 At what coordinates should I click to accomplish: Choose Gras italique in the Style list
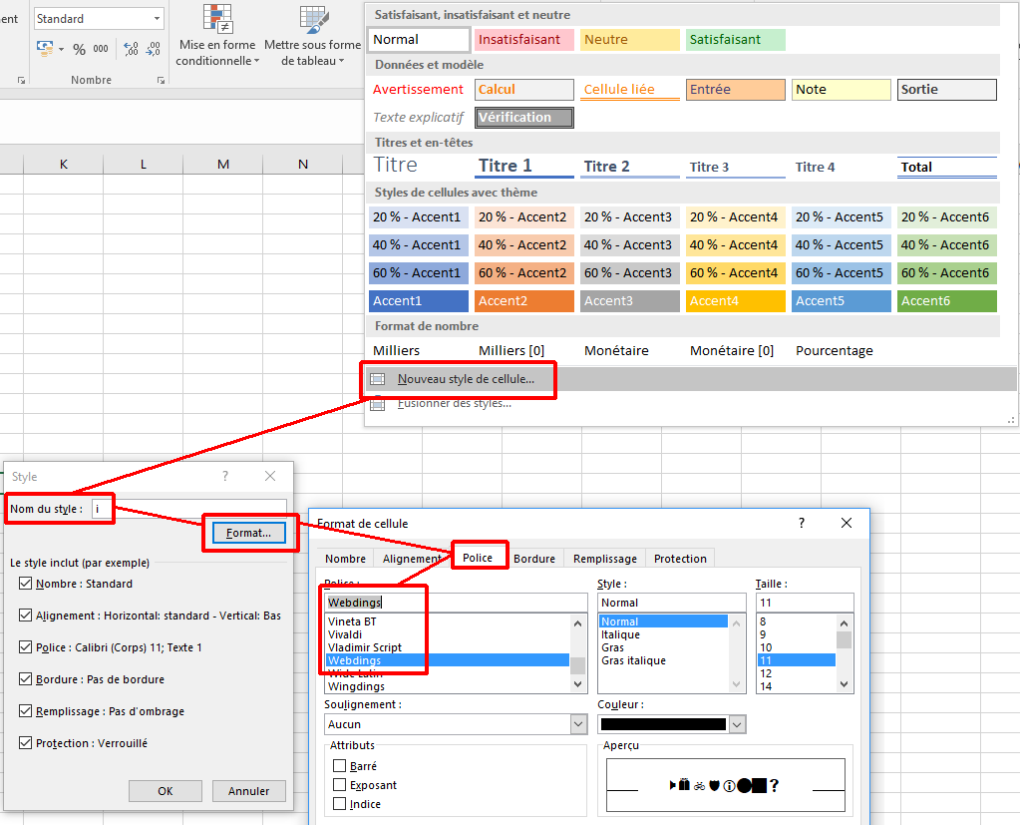[663, 660]
